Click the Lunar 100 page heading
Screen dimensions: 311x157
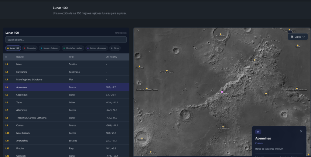click(x=60, y=8)
